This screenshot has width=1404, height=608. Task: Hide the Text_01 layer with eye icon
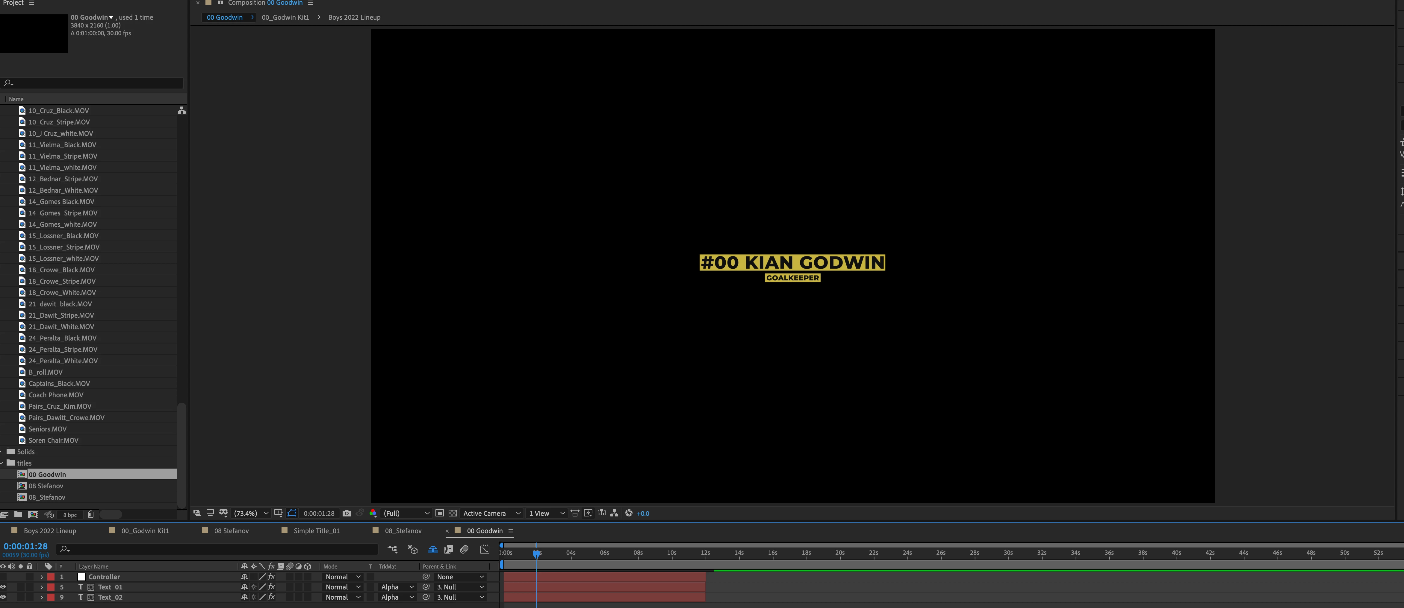click(x=3, y=587)
